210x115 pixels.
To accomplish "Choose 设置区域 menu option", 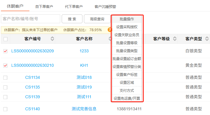I will (x=127, y=83).
